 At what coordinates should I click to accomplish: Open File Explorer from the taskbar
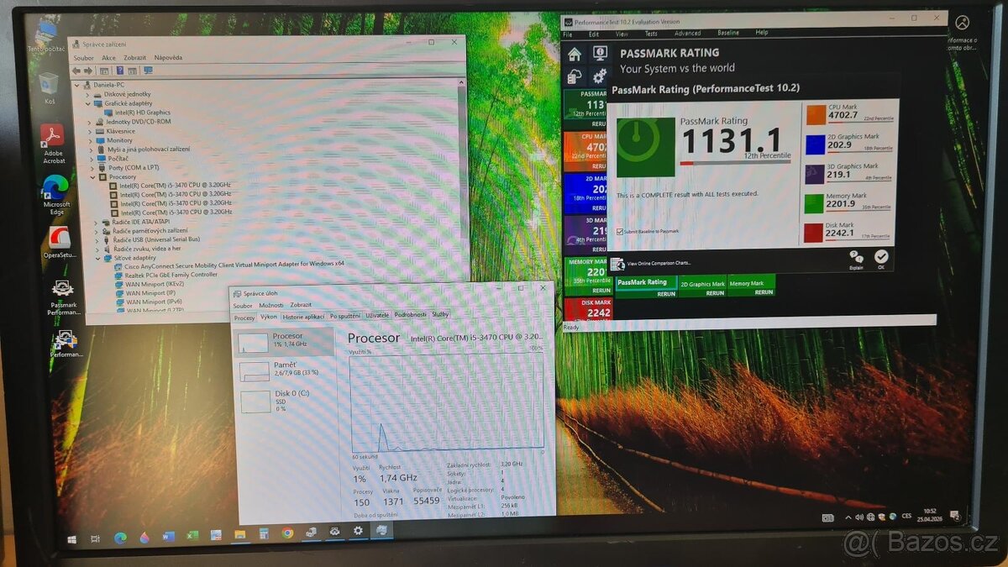239,534
